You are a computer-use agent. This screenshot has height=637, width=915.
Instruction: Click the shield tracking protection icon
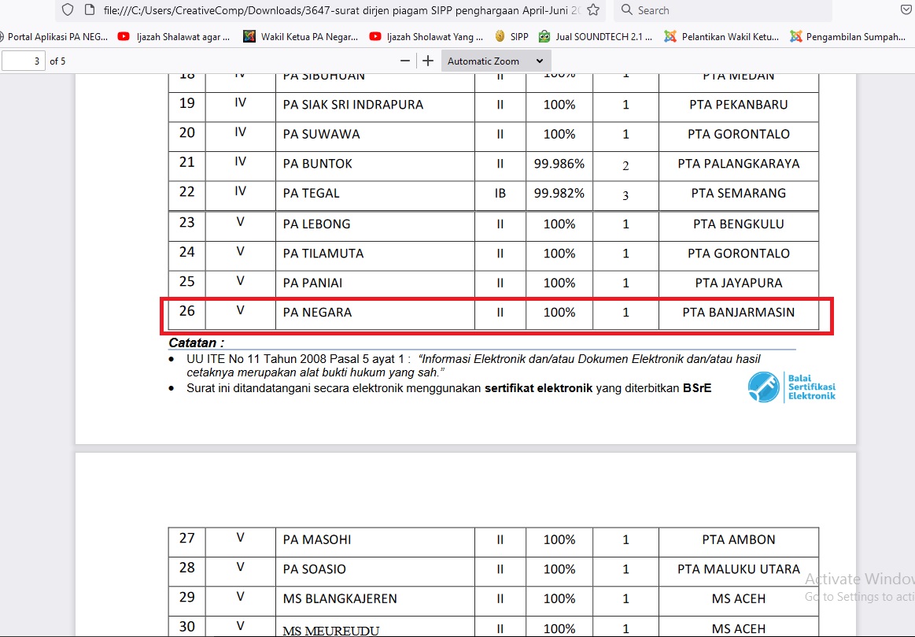pyautogui.click(x=68, y=10)
